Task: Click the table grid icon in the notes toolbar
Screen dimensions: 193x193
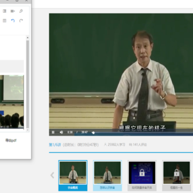Action: 4,20
